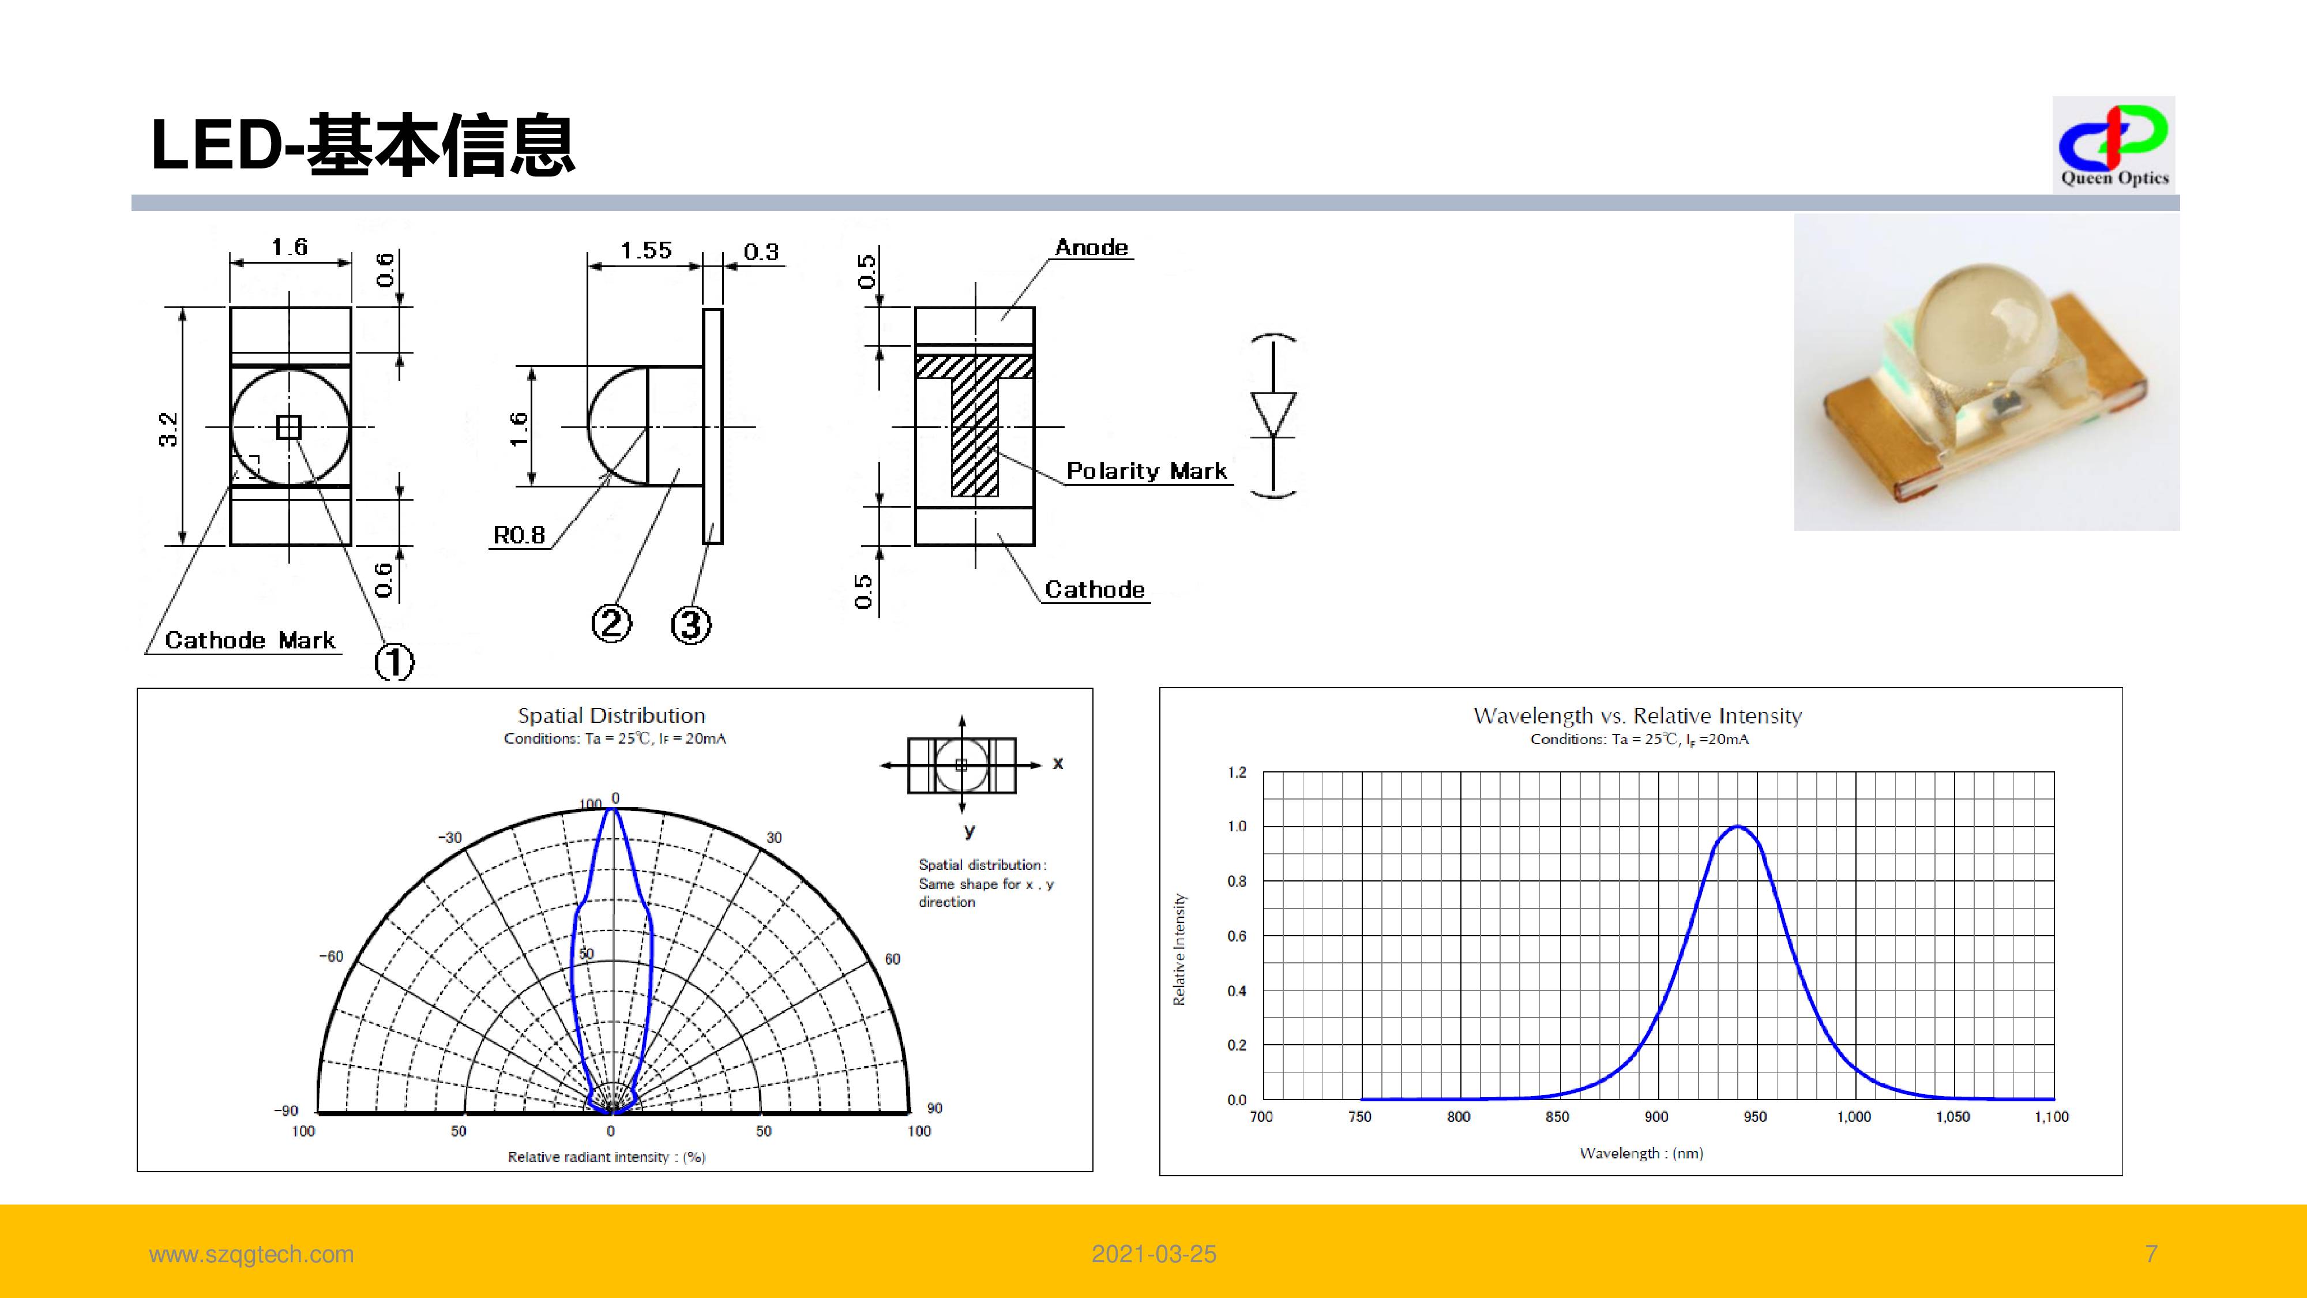The width and height of the screenshot is (2307, 1298).
Task: Click circled number 2 marker
Action: point(612,622)
